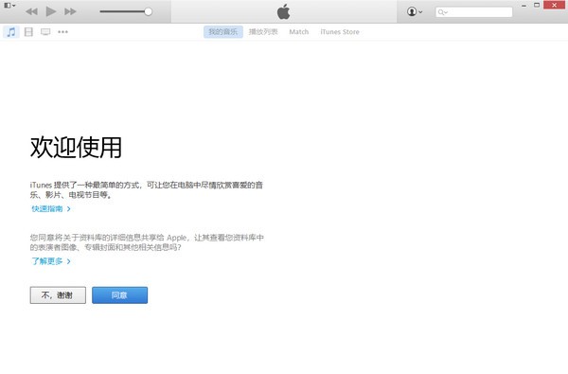Open the account user dropdown
Image resolution: width=568 pixels, height=374 pixels.
(x=415, y=11)
